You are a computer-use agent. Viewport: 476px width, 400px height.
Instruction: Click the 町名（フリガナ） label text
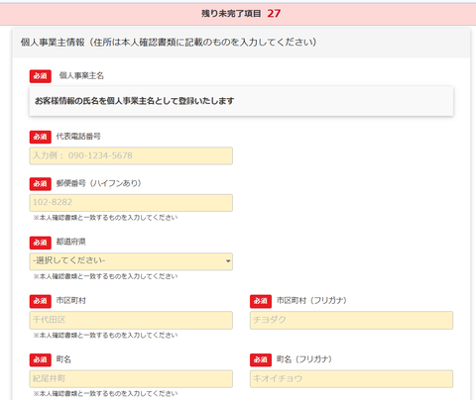(304, 359)
